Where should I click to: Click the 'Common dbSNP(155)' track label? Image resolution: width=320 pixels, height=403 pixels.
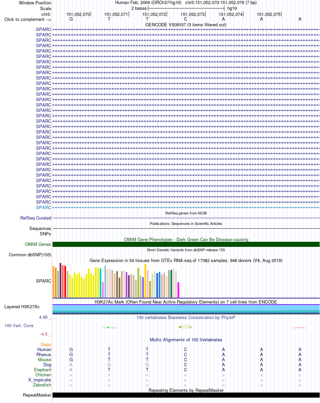click(x=30, y=255)
